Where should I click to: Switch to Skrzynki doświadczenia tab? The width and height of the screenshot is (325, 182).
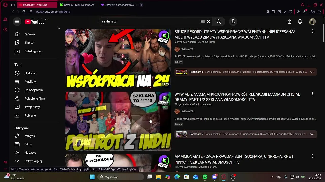click(x=119, y=5)
